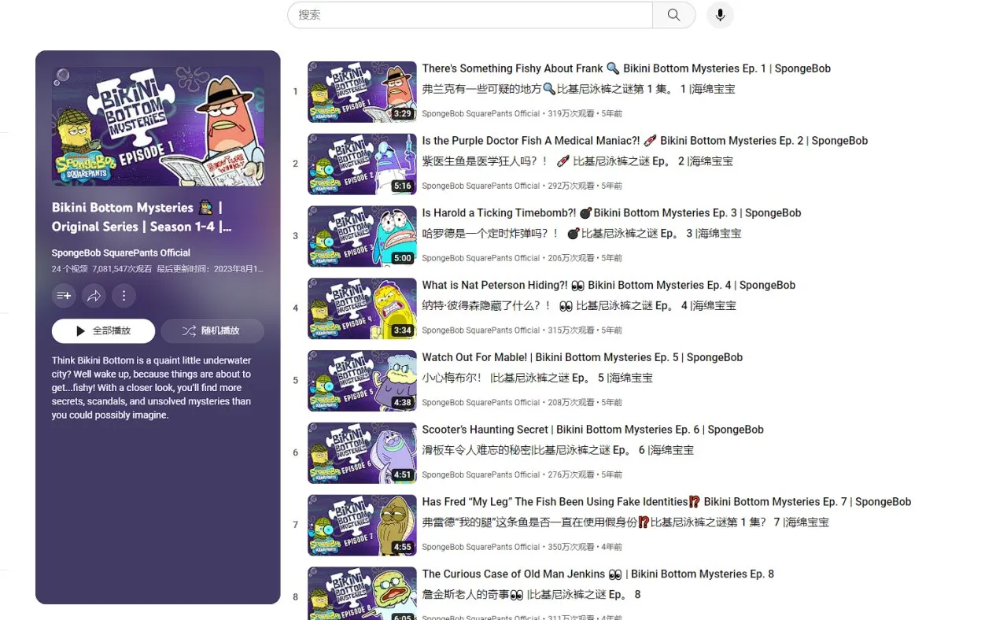Viewport: 1007px width, 620px height.
Task: Open the playlist three-dot more menu
Action: 124,296
